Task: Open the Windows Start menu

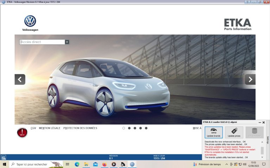Action: (4, 164)
